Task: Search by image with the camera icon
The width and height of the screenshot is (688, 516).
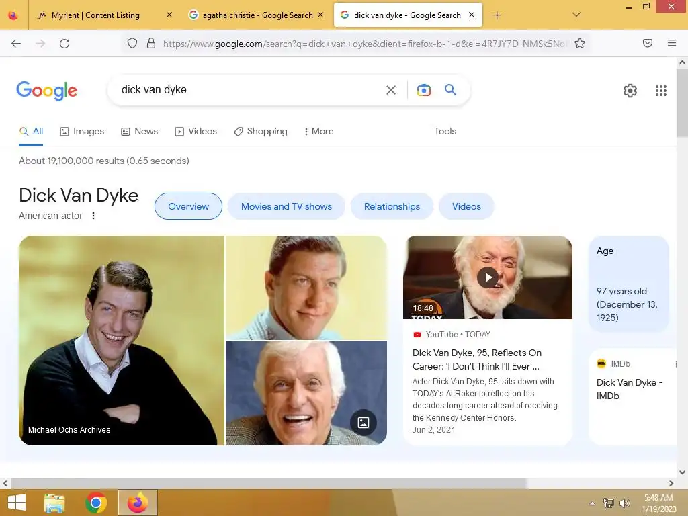Action: click(x=423, y=90)
